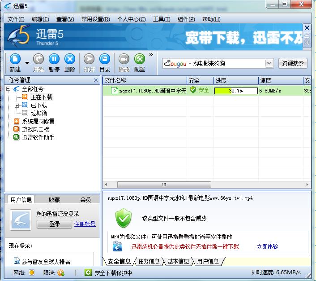Click the 打开 open file icon
The width and height of the screenshot is (316, 281).
click(x=89, y=63)
